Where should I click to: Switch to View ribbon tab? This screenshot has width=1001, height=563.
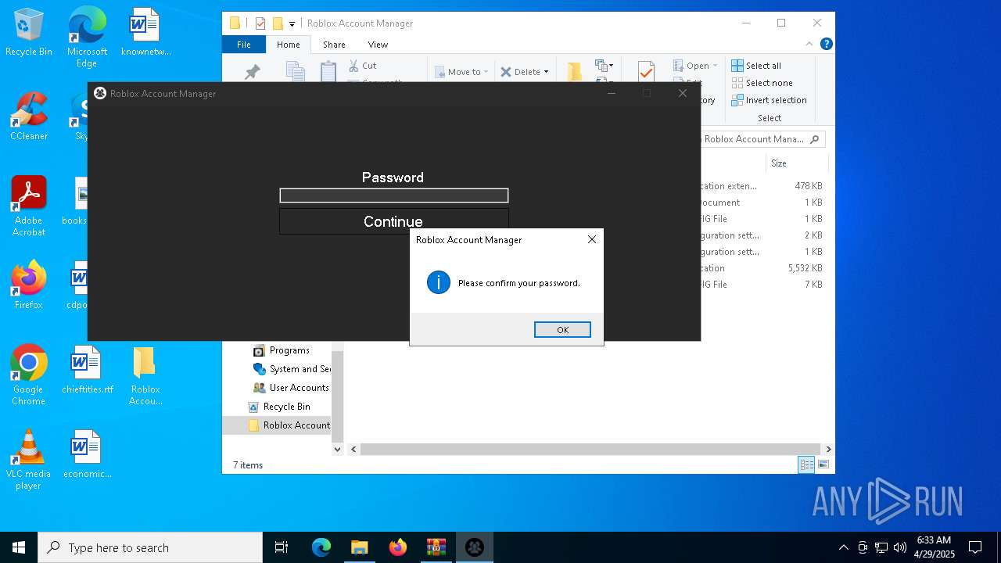(378, 45)
